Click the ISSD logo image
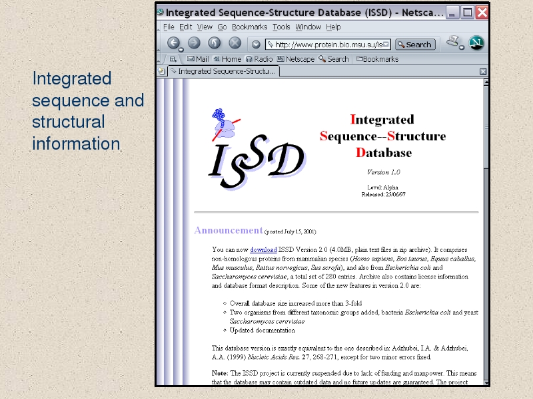Image resolution: width=533 pixels, height=399 pixels. [x=257, y=149]
